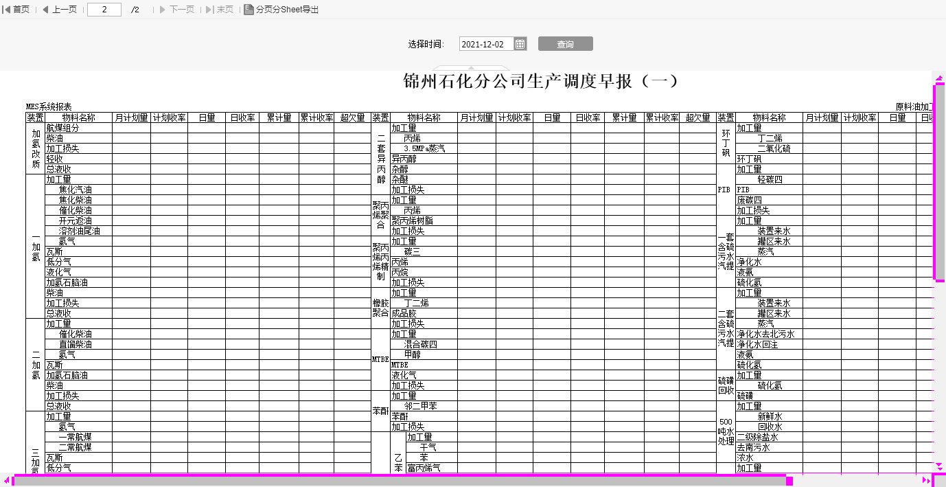946x487 pixels.
Task: Open the calendar date picker icon
Action: (x=520, y=44)
